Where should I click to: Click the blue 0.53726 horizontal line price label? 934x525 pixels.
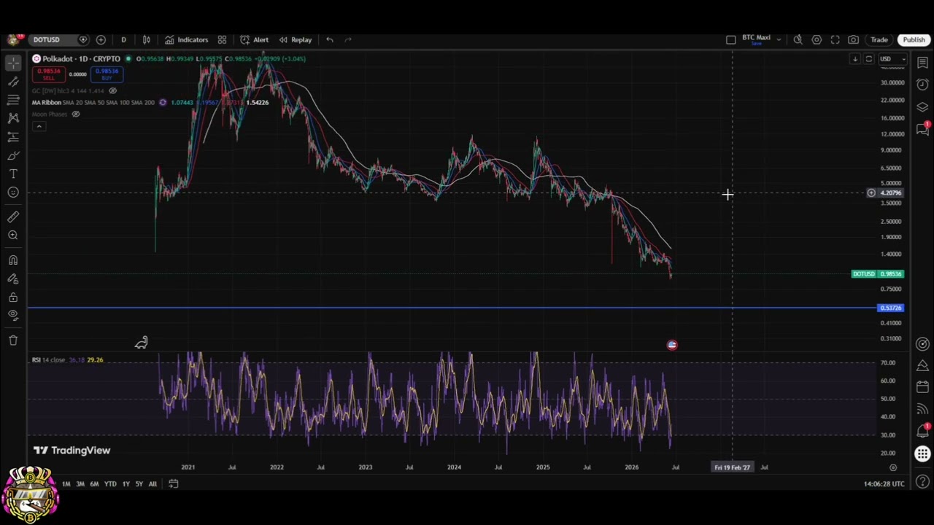point(891,308)
